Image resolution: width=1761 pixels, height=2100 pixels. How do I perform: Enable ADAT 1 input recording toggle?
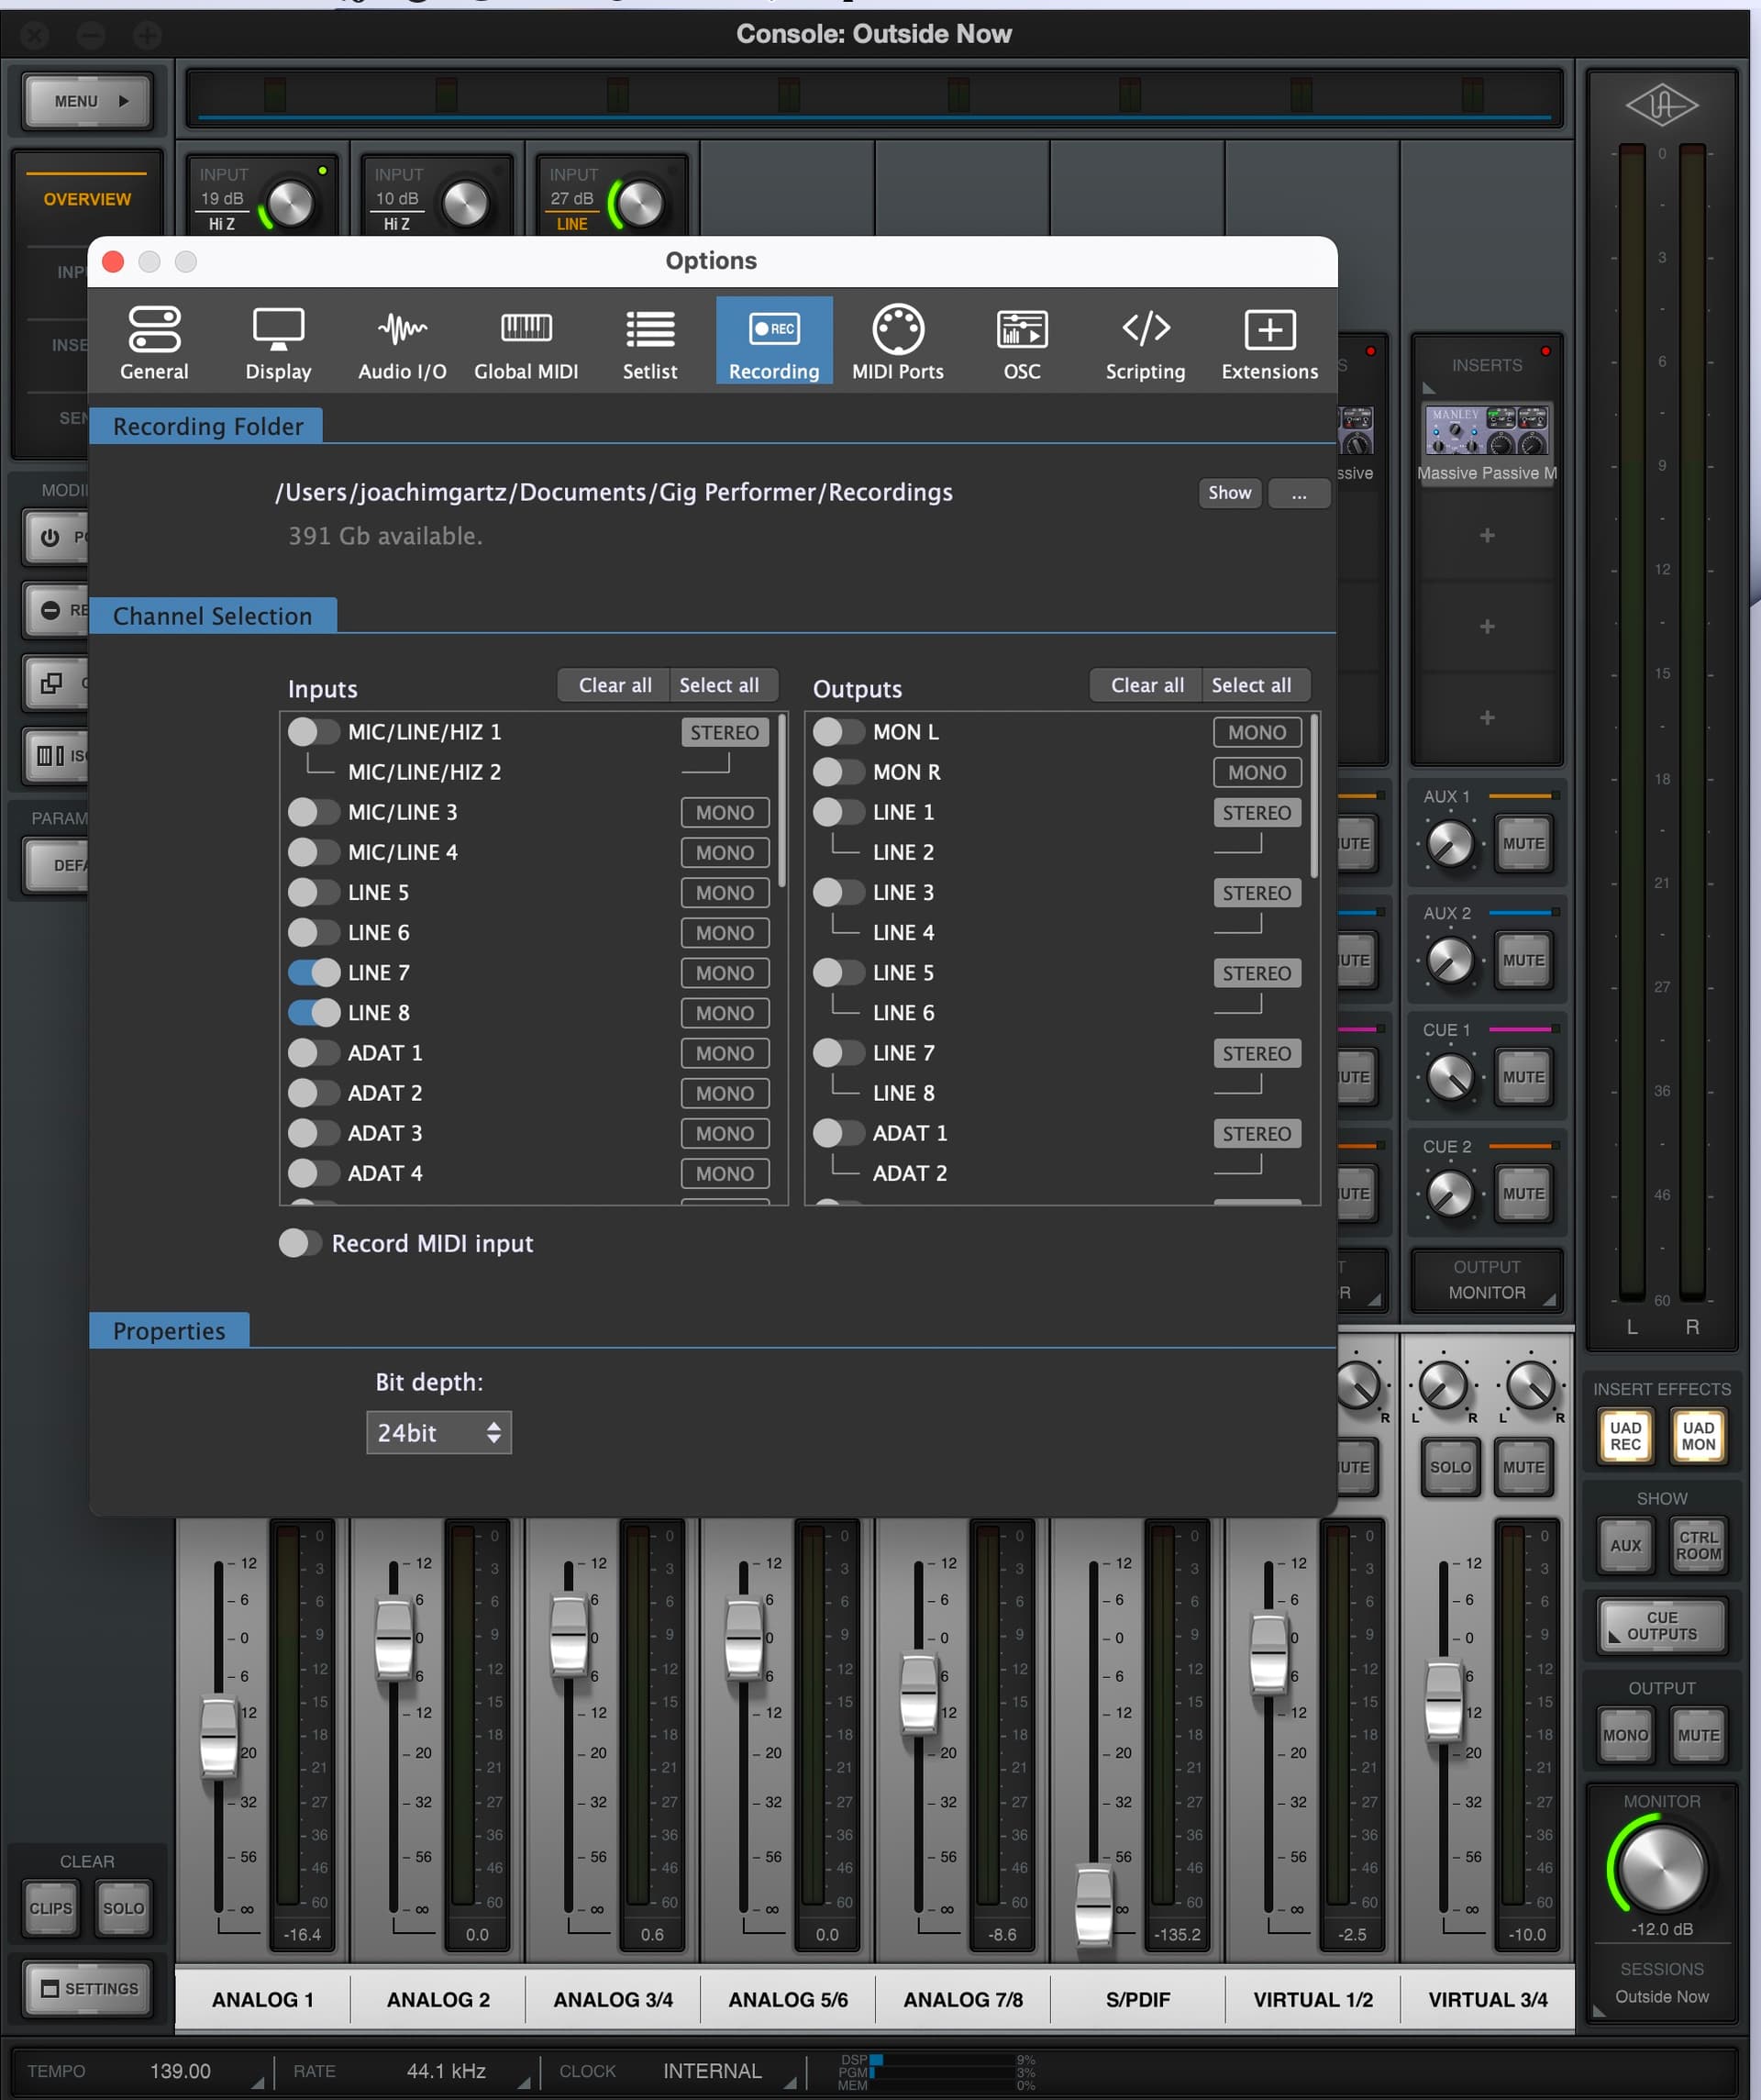point(314,1052)
